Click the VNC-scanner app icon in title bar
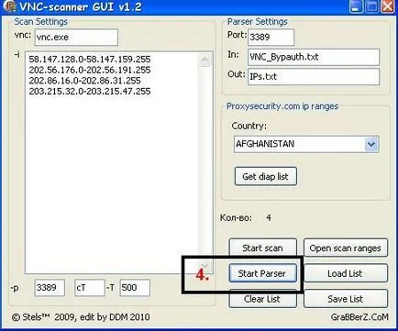Viewport: 398px width, 331px height. coord(9,6)
